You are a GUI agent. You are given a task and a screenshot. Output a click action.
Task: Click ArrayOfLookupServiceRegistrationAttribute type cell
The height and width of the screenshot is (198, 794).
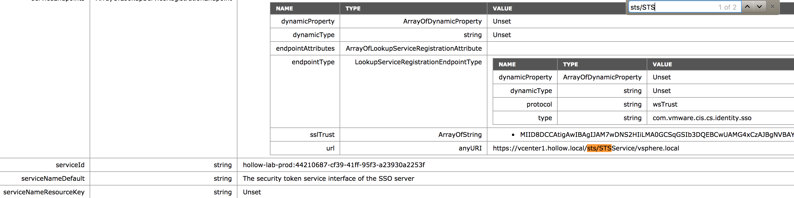413,48
